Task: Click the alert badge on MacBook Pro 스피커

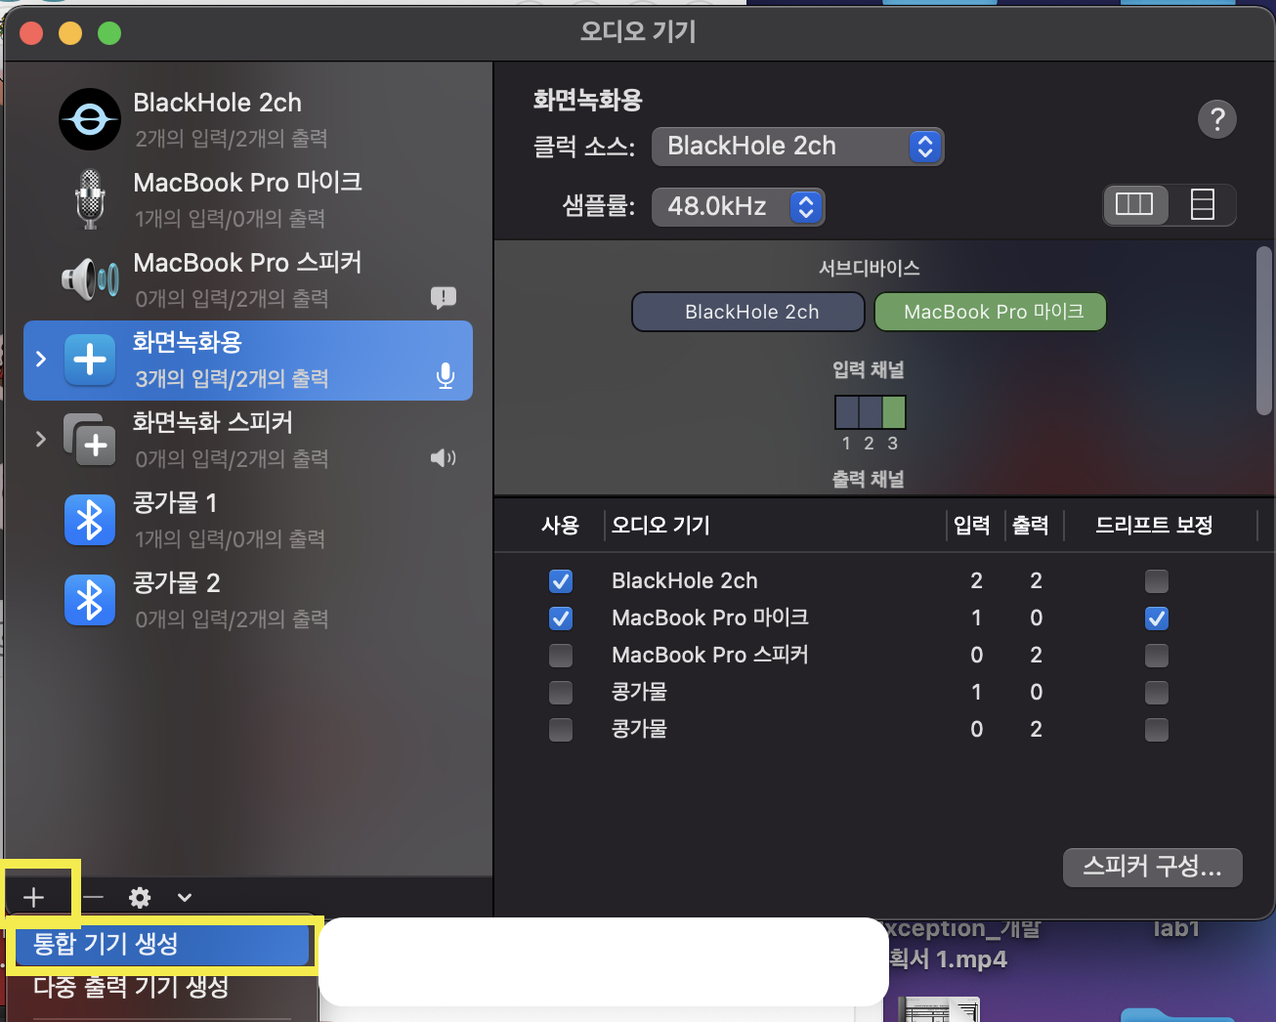Action: tap(444, 297)
